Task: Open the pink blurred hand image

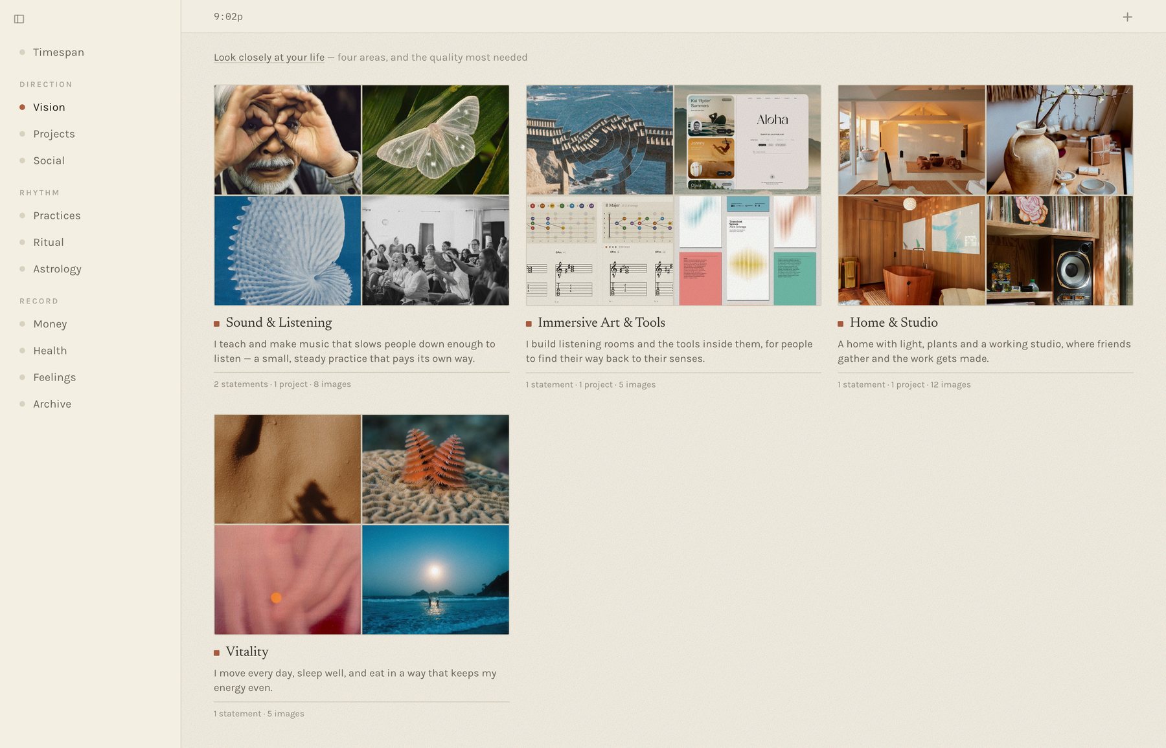Action: click(x=288, y=580)
